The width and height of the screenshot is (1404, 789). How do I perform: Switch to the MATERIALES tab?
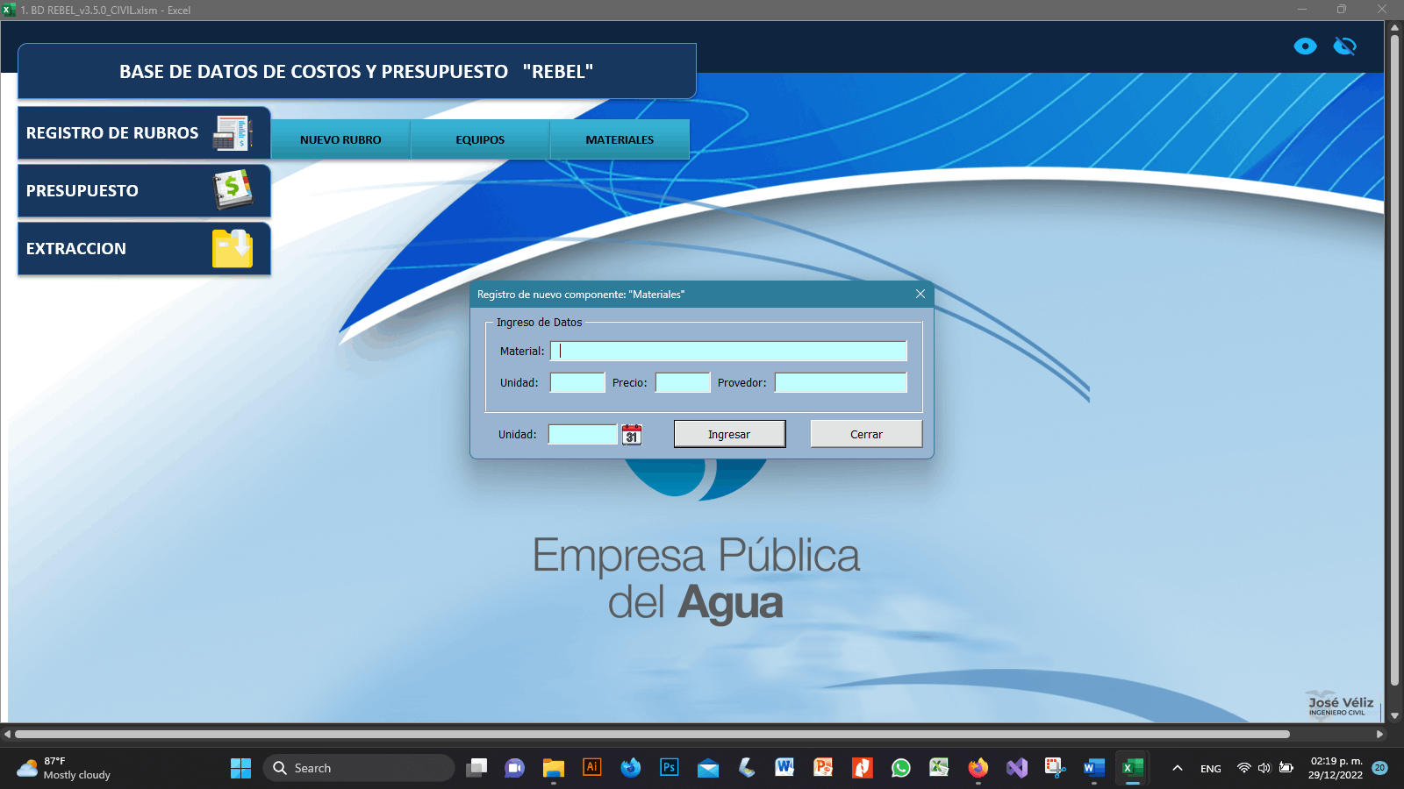click(620, 139)
